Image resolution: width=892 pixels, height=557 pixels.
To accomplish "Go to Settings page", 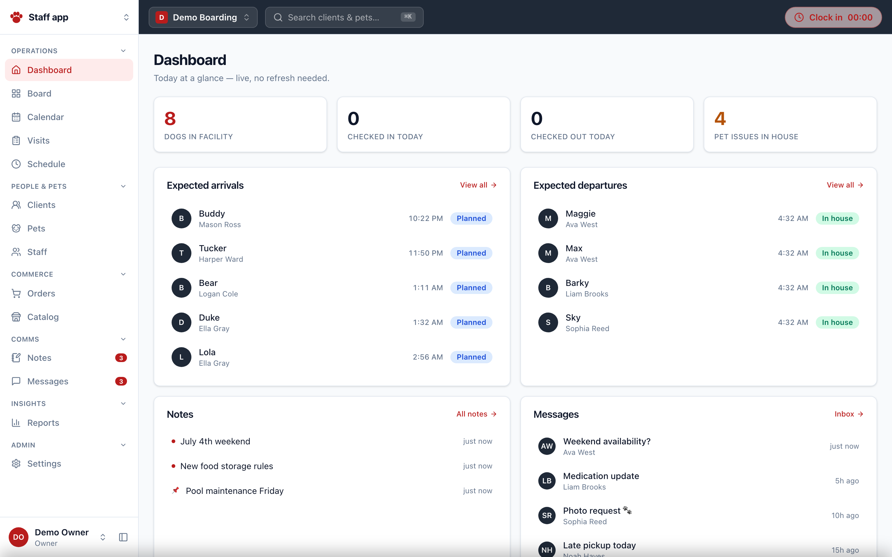I will pyautogui.click(x=69, y=464).
